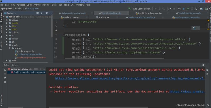Image resolution: width=211 pixels, height=108 pixels.
Task: Click the reload sync icon in Build panel
Action: (x=5, y=69)
